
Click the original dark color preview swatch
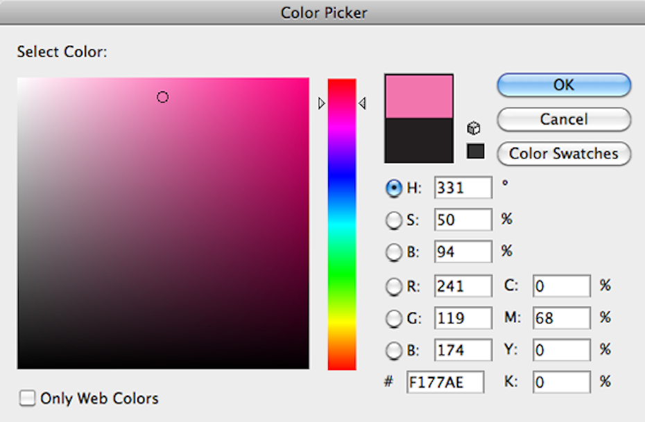[x=419, y=141]
